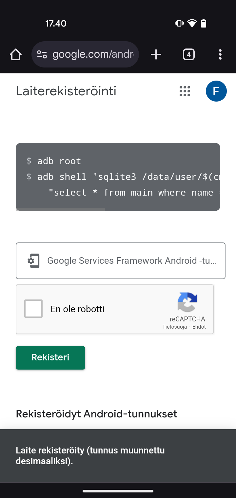
Task: Open site settings icon in address bar
Action: point(42,54)
